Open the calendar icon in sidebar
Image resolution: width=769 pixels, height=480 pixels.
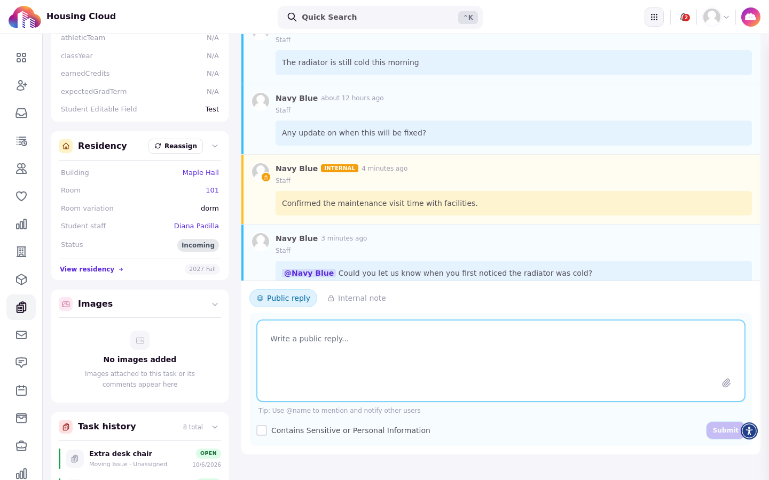click(21, 390)
